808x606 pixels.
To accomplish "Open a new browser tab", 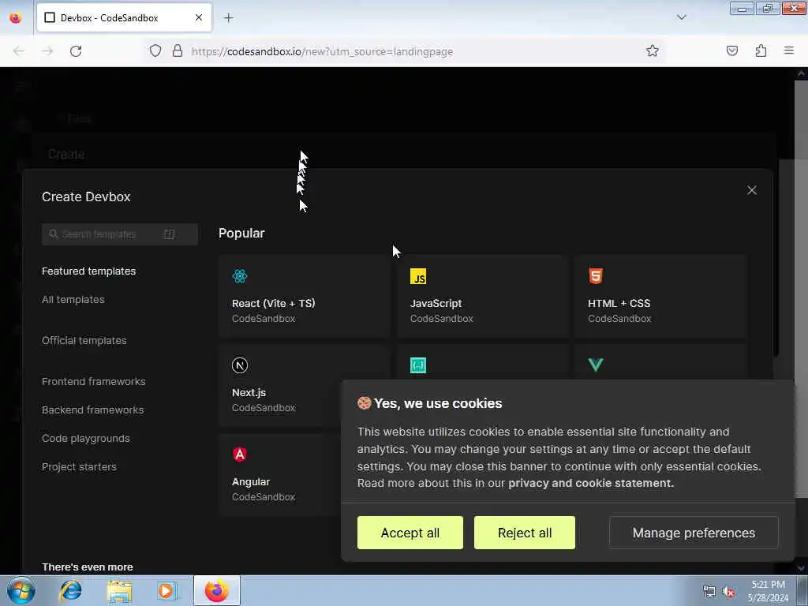I will click(228, 18).
